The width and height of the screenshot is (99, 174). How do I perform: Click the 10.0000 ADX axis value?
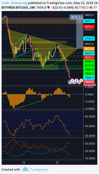pyautogui.click(x=90, y=158)
